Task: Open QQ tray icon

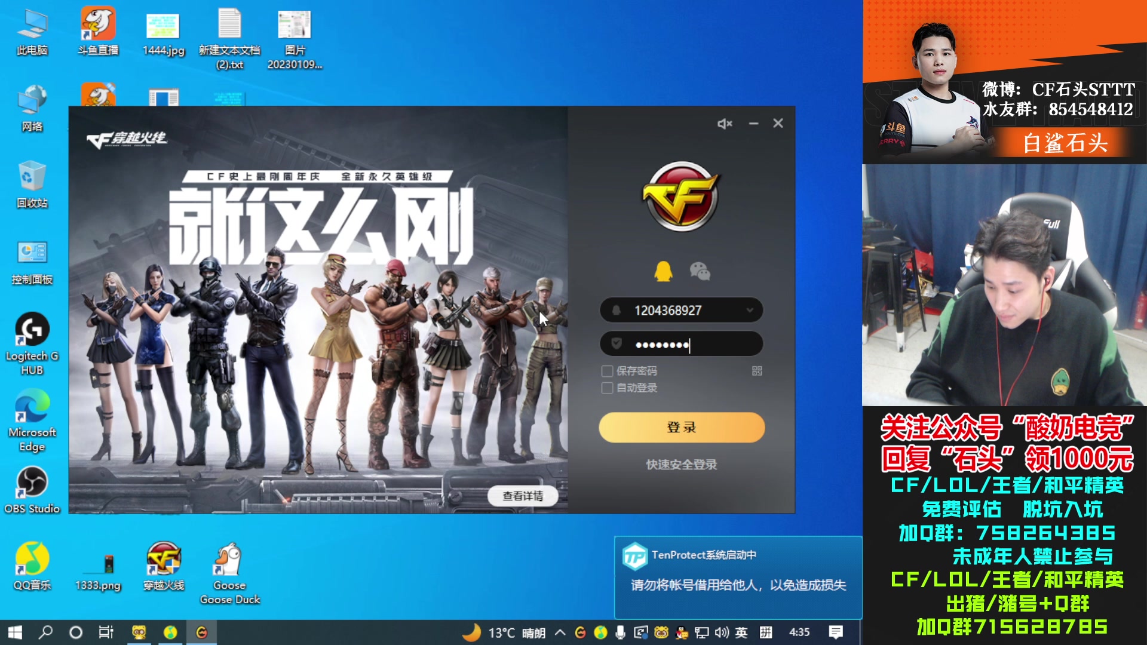Action: click(x=682, y=632)
